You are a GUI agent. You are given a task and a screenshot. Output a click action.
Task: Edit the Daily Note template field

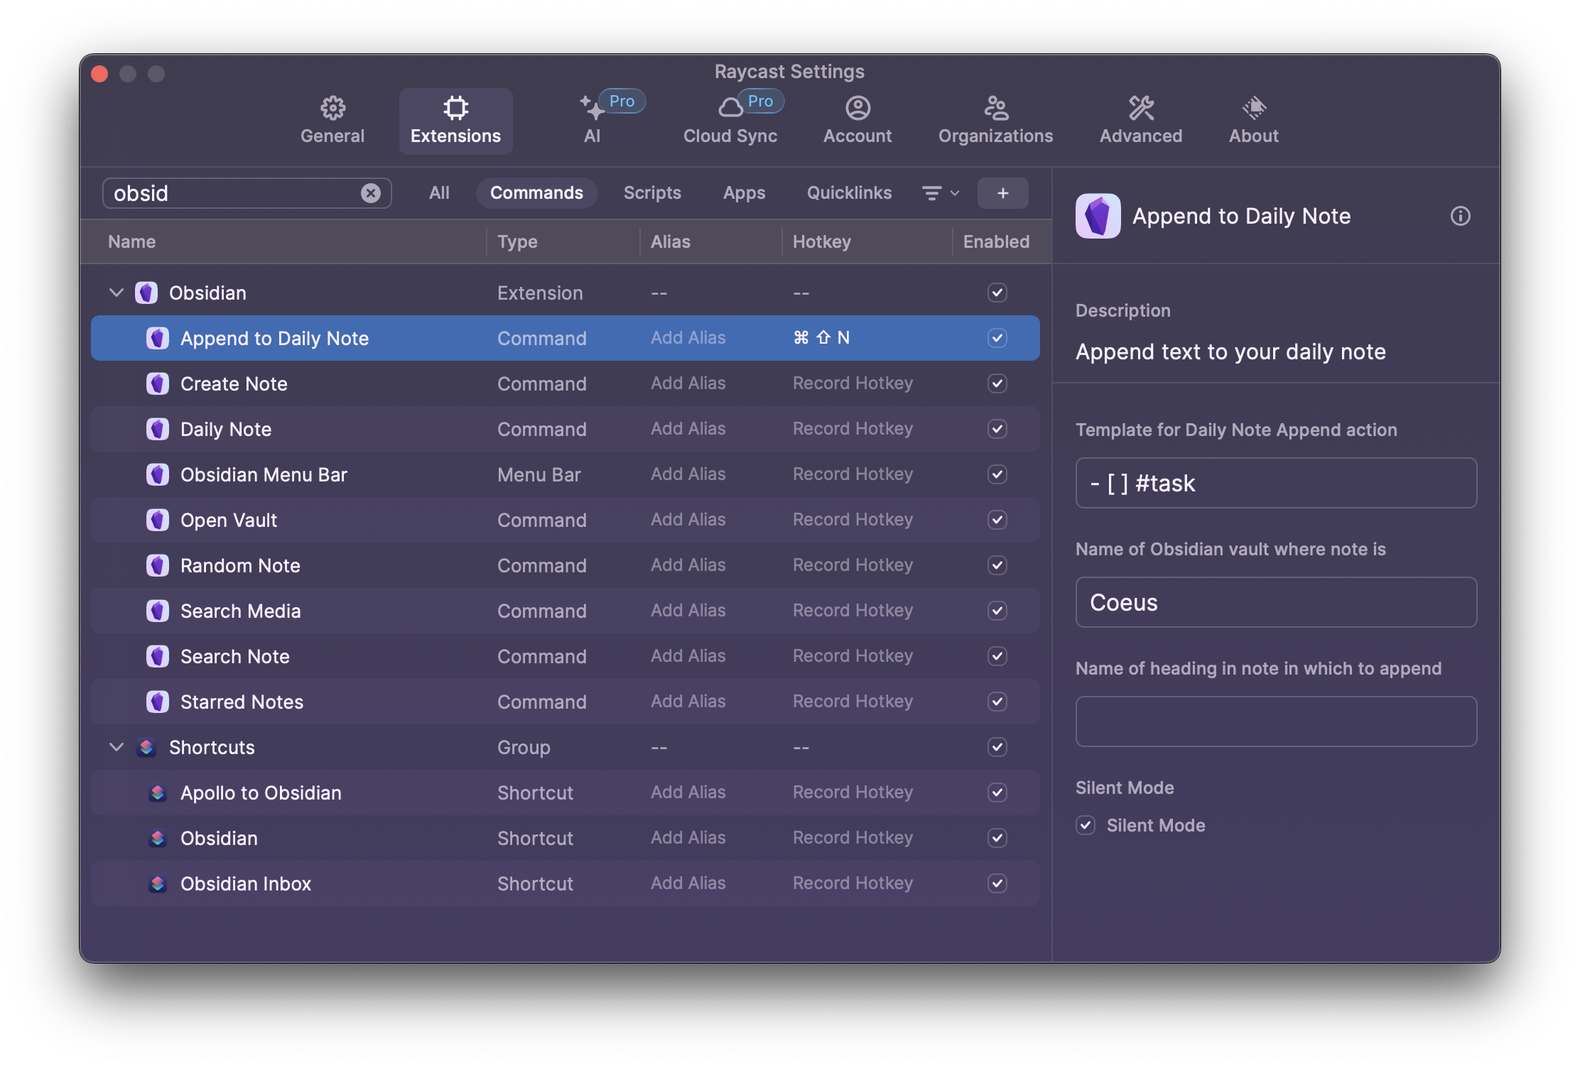(1276, 483)
